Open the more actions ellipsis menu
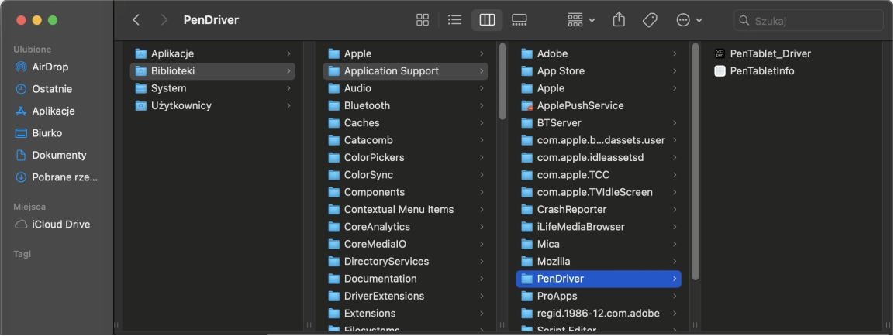 pyautogui.click(x=689, y=20)
